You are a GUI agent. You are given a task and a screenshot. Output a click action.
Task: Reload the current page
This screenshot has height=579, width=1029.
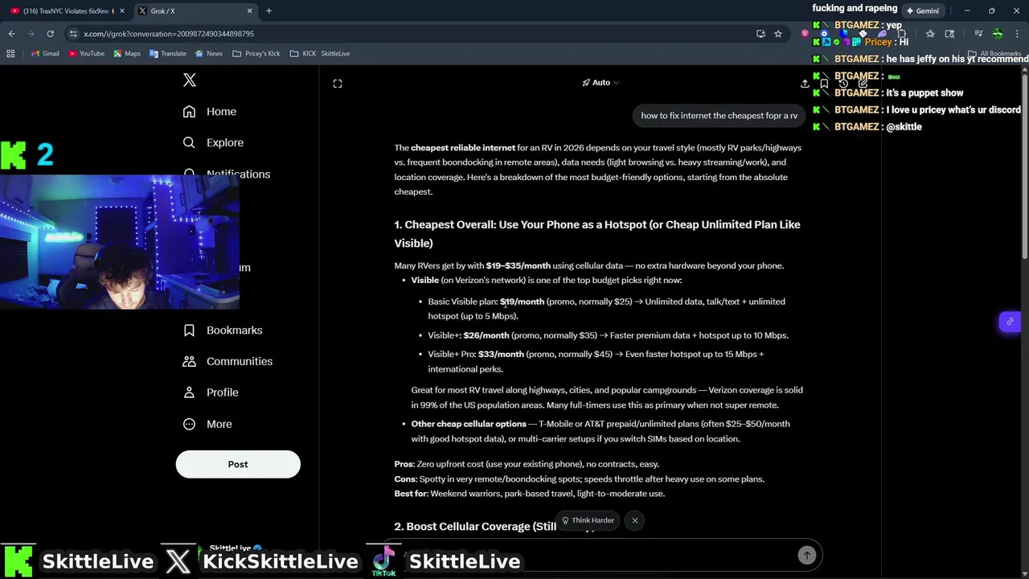50,34
